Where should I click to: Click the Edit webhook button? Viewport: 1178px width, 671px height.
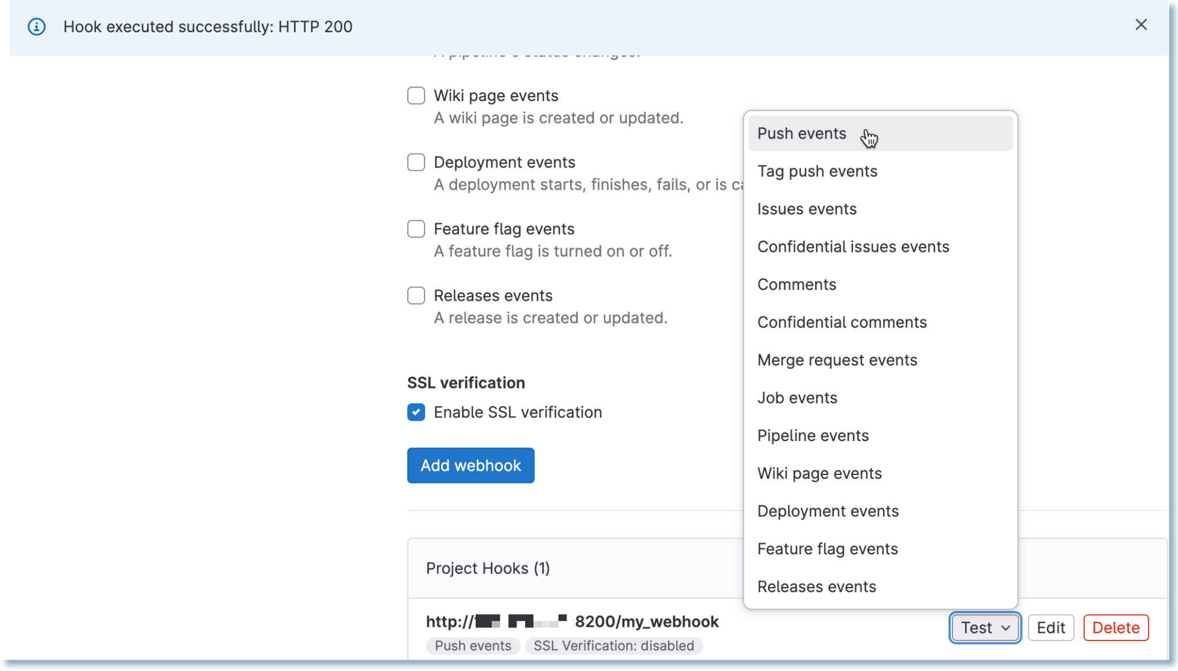(x=1050, y=627)
